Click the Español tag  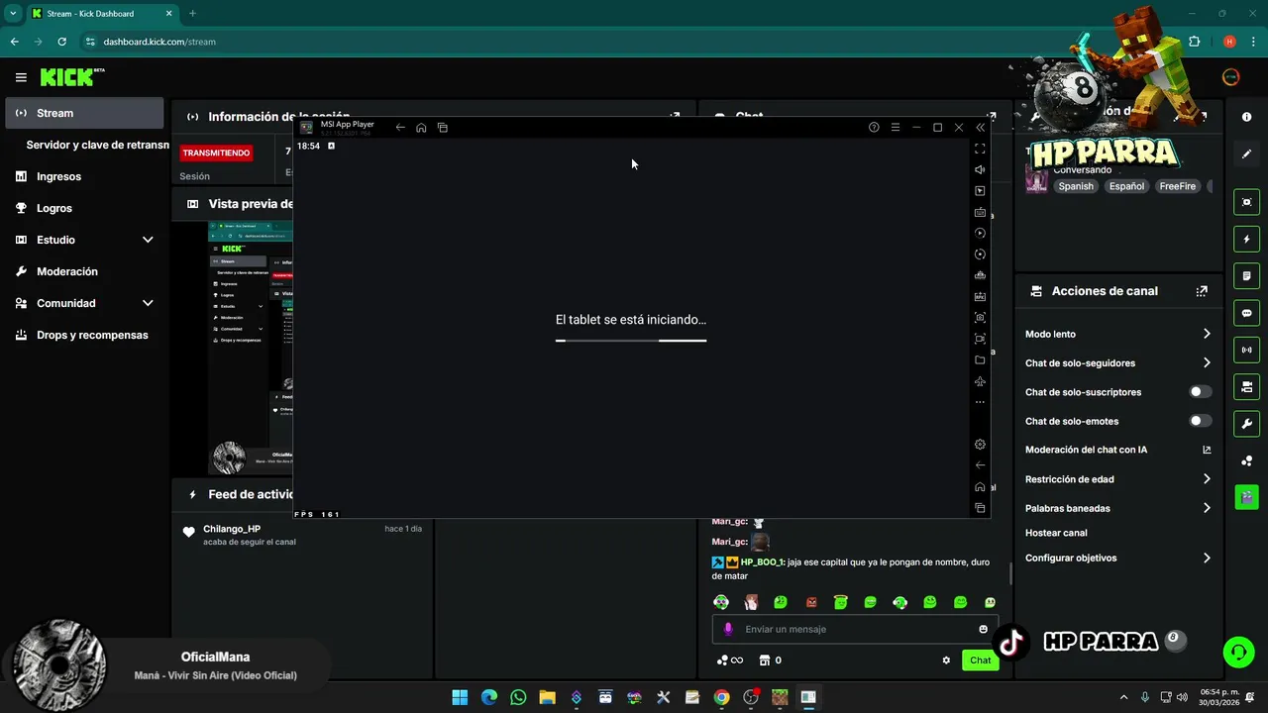[x=1126, y=186]
